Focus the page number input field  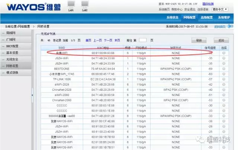(x=143, y=40)
